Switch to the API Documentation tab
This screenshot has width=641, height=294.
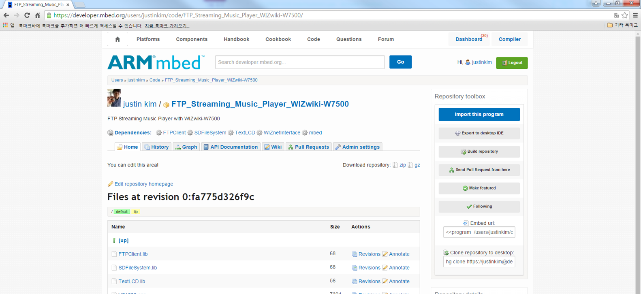pos(231,147)
